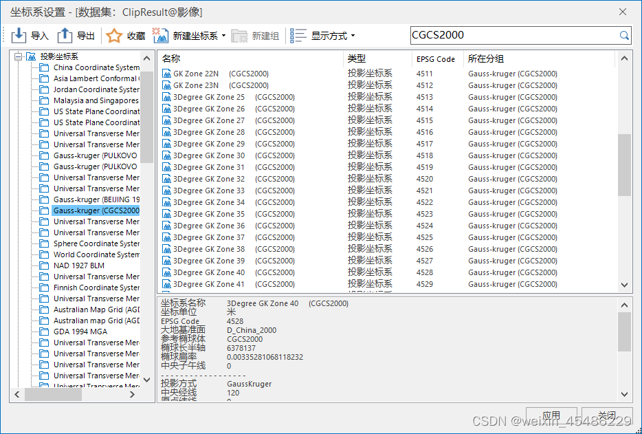Click up arrow of the tree panel scrollbar
Image resolution: width=642 pixels, height=434 pixels.
[x=147, y=57]
